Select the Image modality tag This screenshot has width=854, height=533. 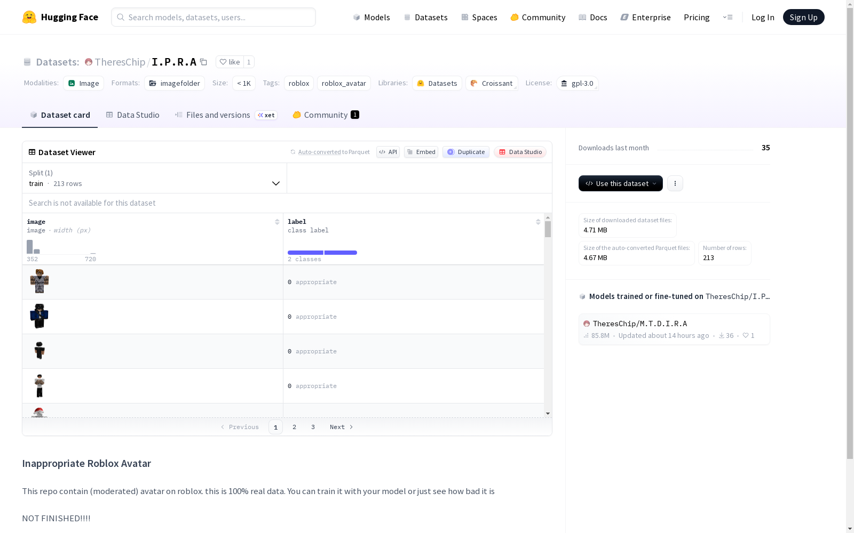(x=84, y=83)
